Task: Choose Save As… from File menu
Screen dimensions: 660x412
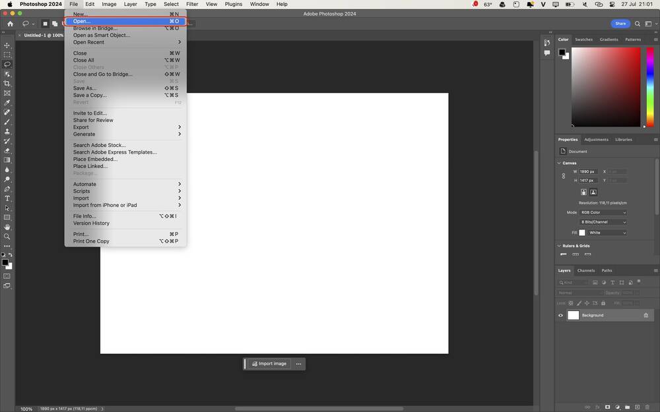Action: click(84, 88)
